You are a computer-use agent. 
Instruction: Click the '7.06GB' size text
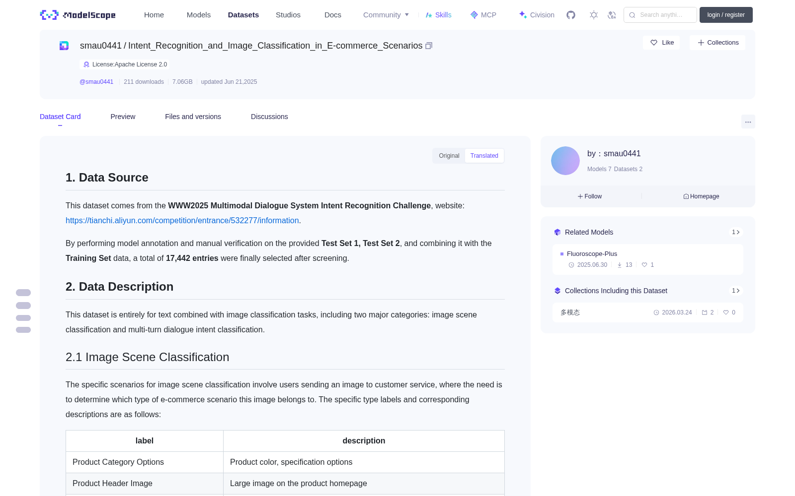coord(182,82)
